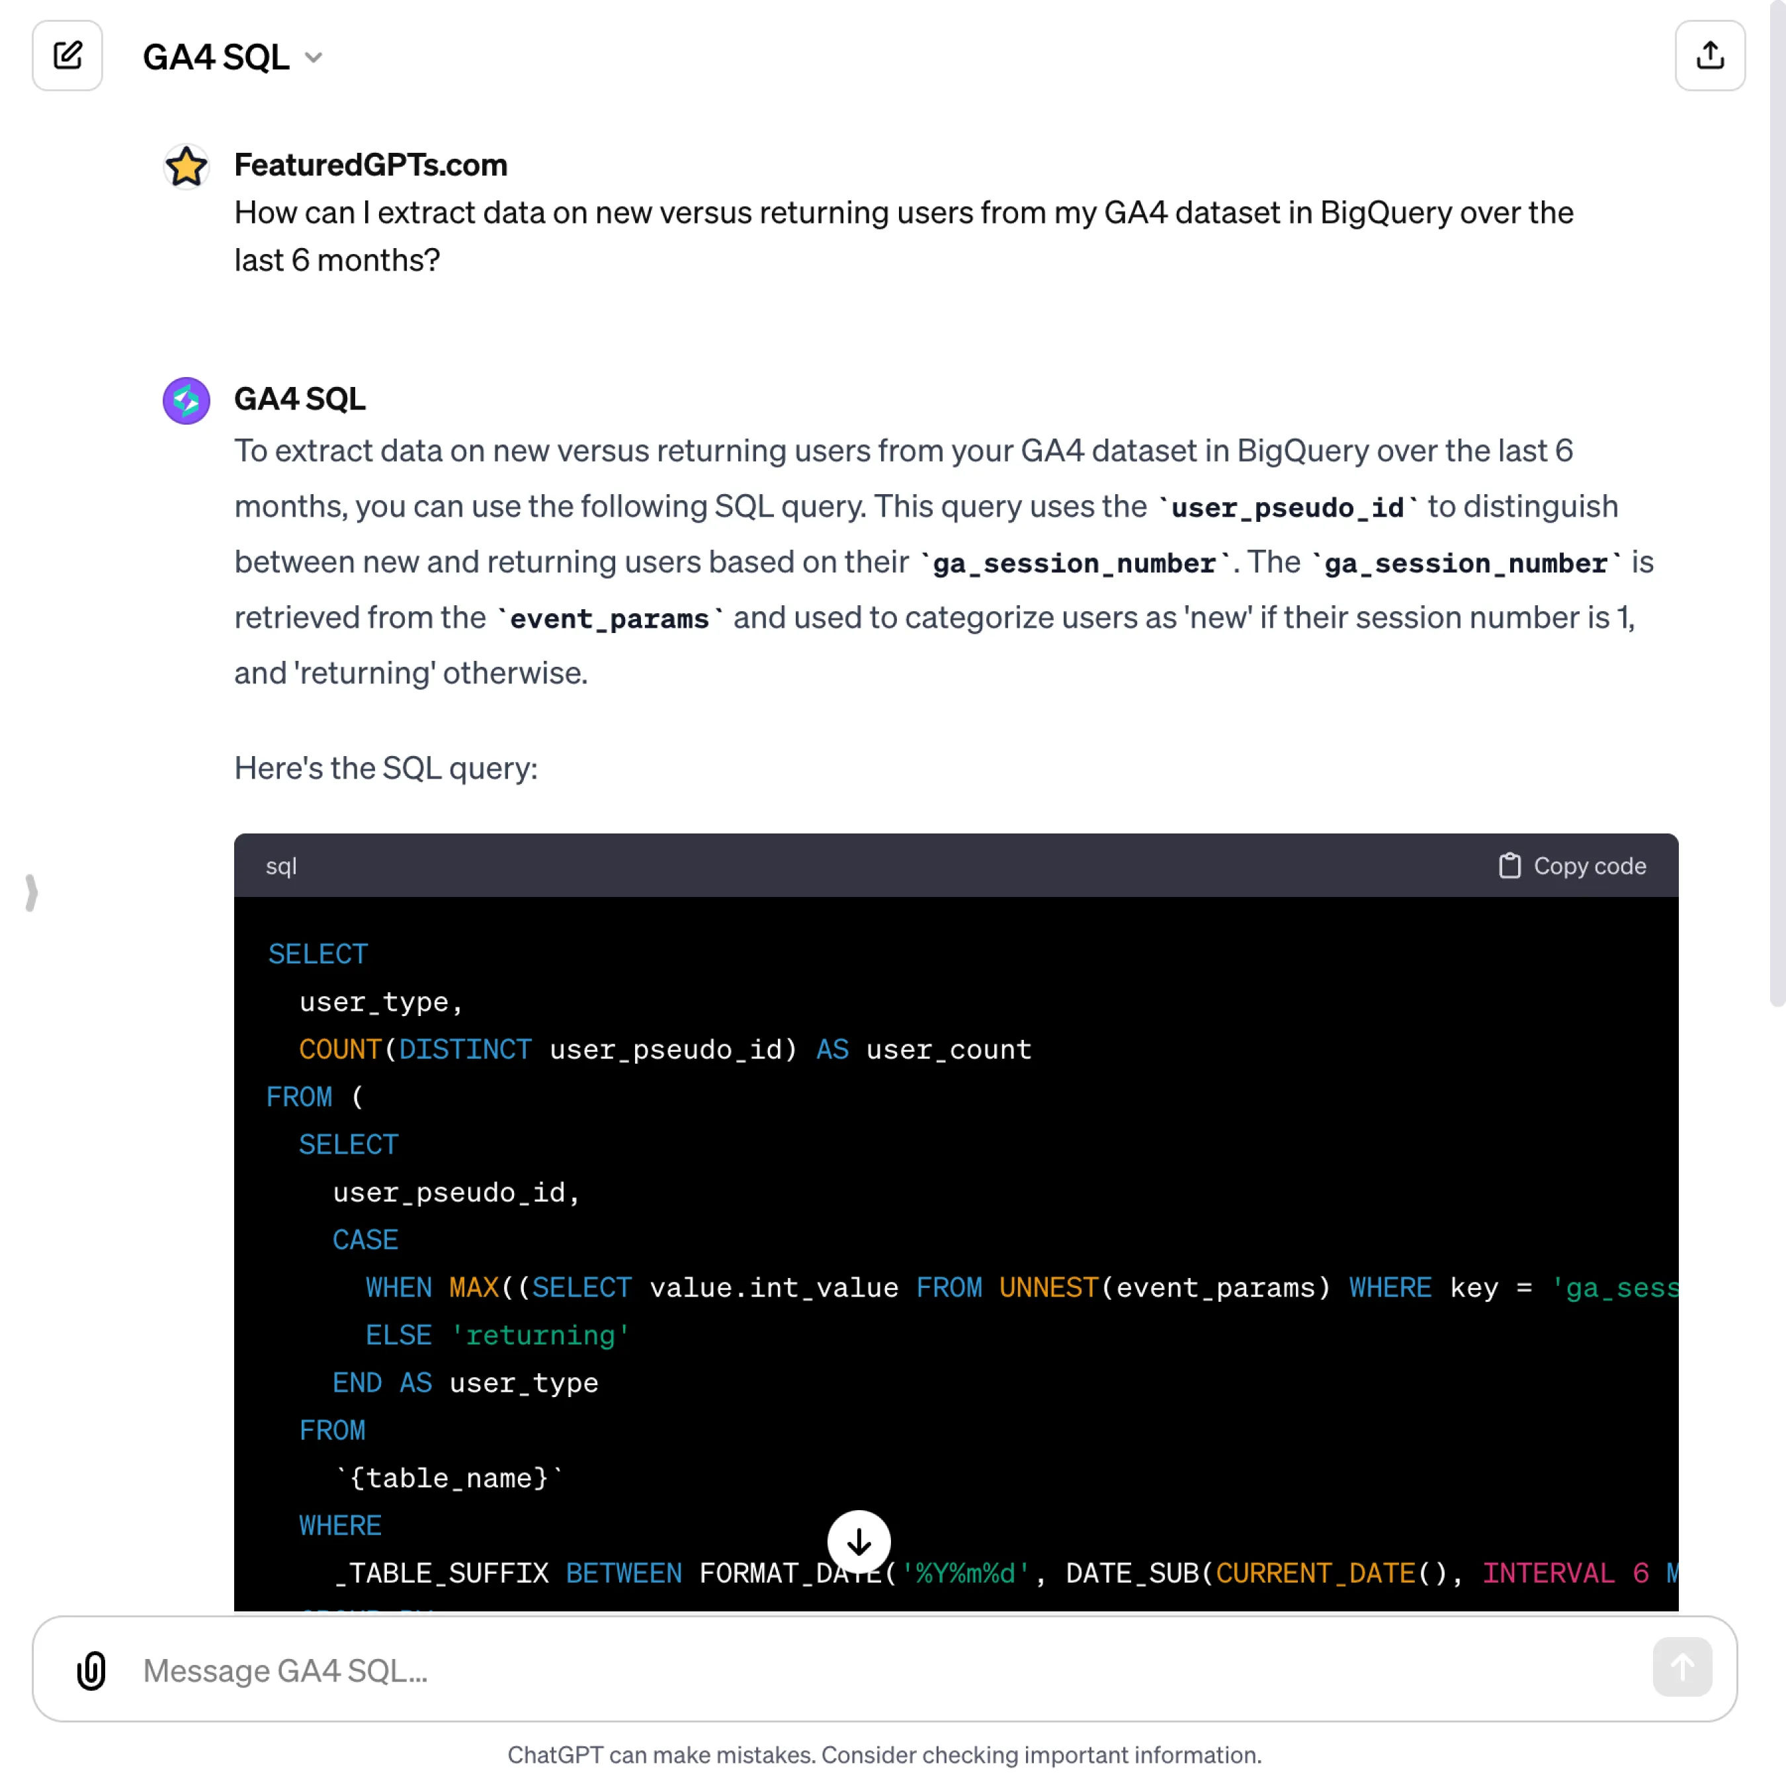1786x1786 pixels.
Task: Click the "COUNT(DISTINCT user_pseudo_id) AS user_count" line
Action: pos(665,1049)
